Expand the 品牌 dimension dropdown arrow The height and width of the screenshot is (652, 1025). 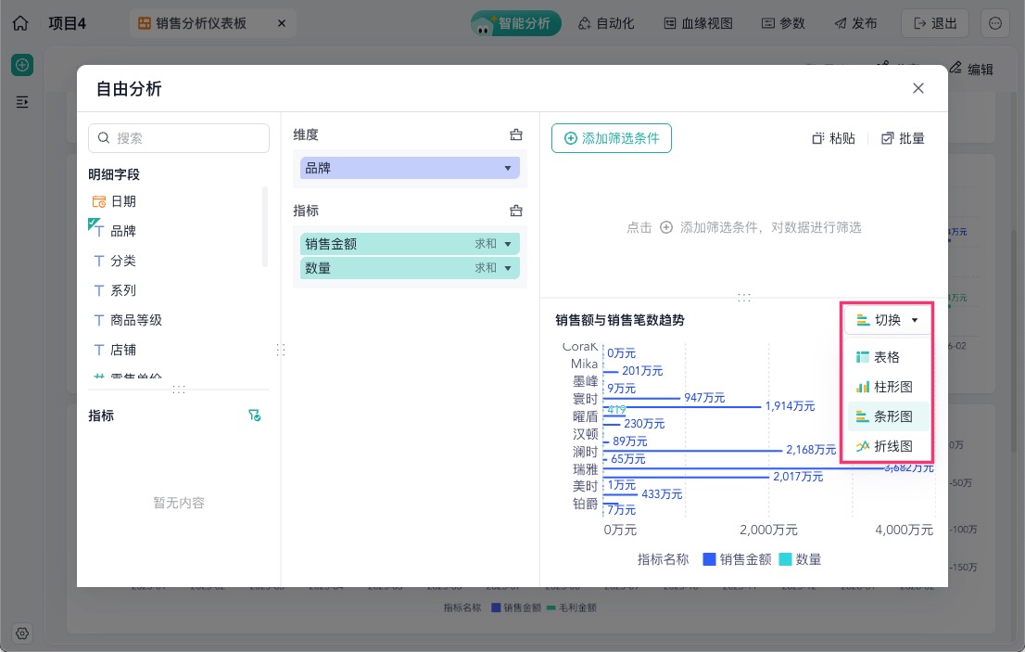(508, 168)
